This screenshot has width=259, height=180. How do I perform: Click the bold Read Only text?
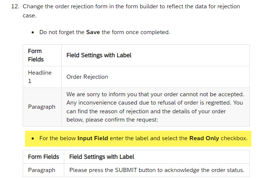coord(204,138)
